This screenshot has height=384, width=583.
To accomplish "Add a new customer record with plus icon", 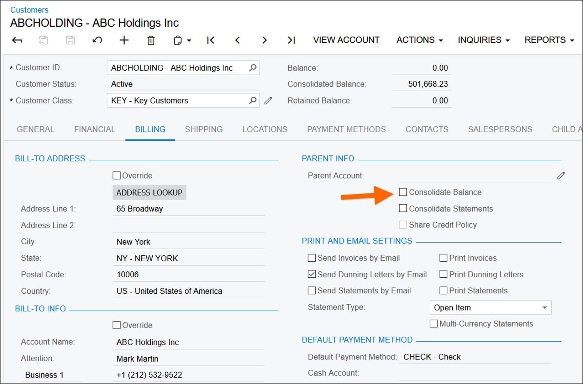I will 124,40.
